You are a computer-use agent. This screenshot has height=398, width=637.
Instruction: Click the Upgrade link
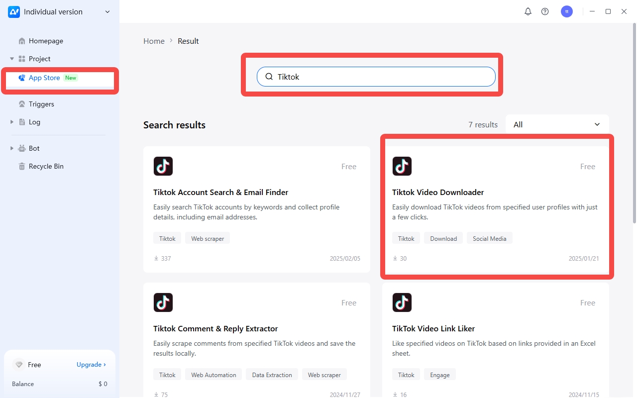pyautogui.click(x=91, y=365)
